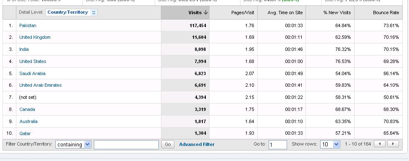Select bounce rate value 50.61%
The height and width of the screenshot is (161, 409).
[x=391, y=97]
